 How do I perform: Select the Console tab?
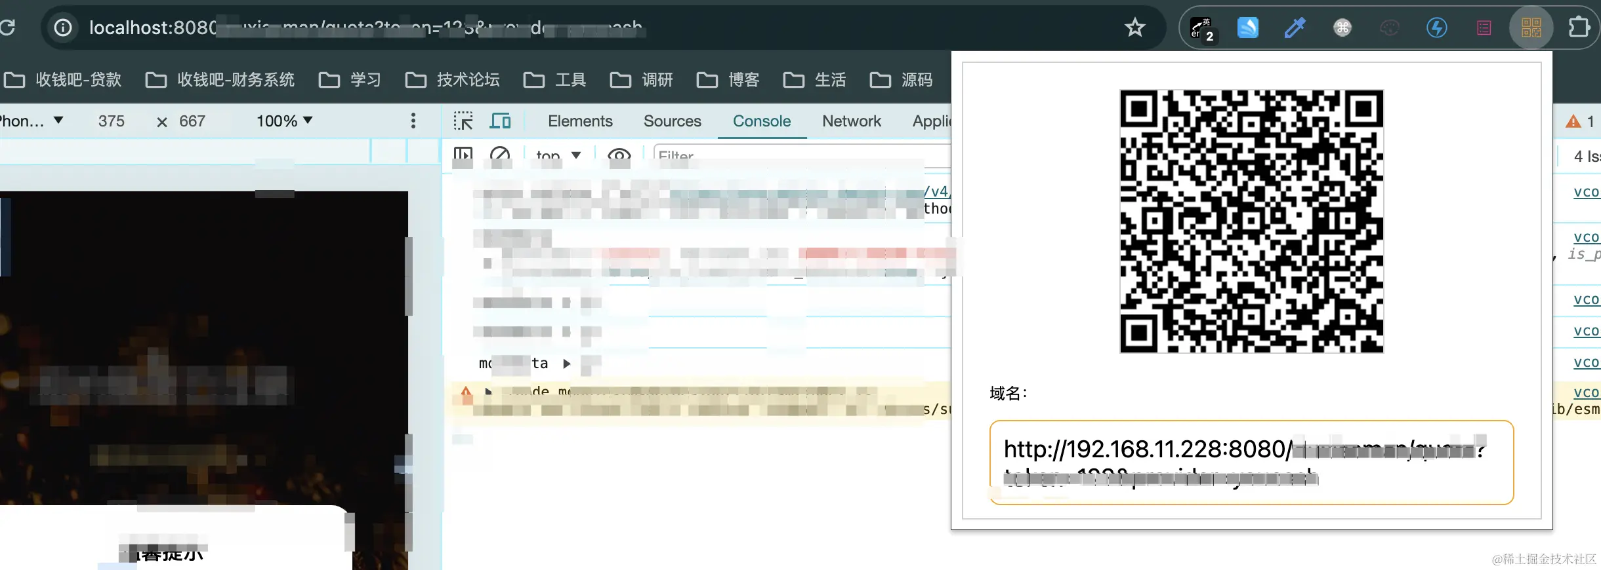pos(762,121)
